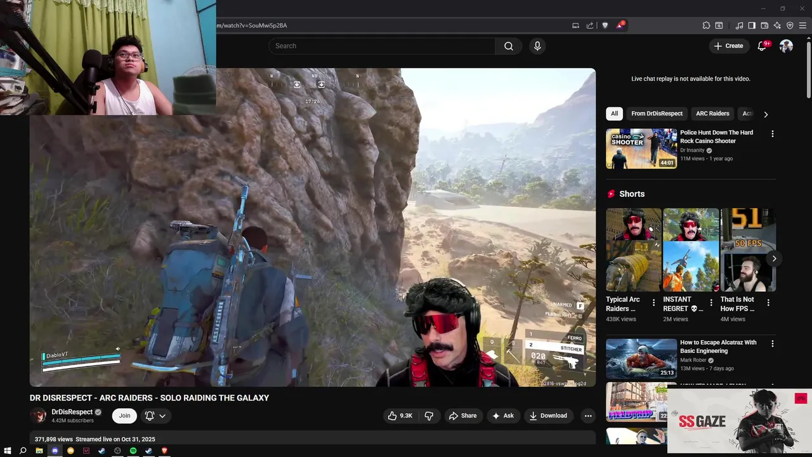Click the Brave Shields lion icon
This screenshot has width=812, height=457.
point(605,25)
